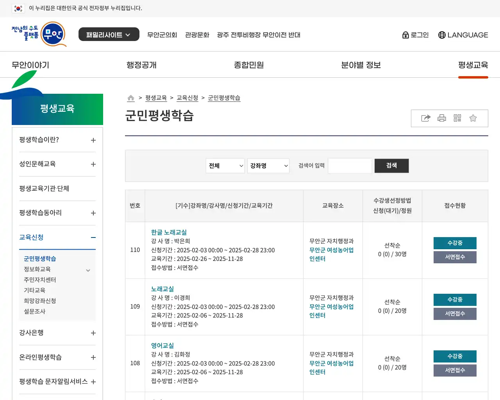Screen dimensions: 500x400
Task: Click the home icon in breadcrumb
Action: [131, 98]
